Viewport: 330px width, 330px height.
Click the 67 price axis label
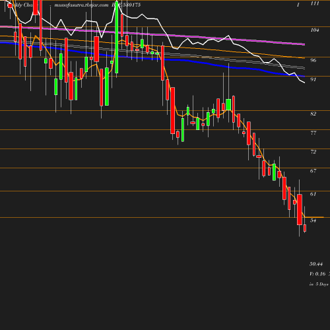313,171
